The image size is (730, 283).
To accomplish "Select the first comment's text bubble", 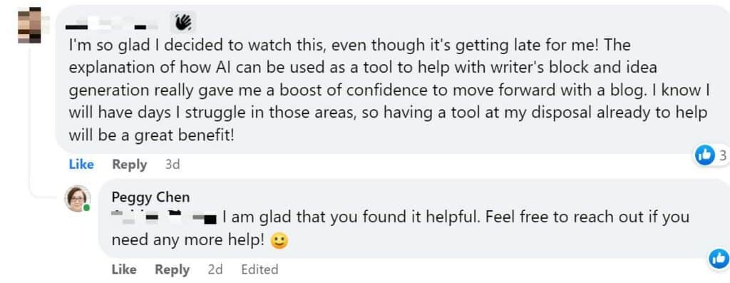I will click(x=393, y=79).
